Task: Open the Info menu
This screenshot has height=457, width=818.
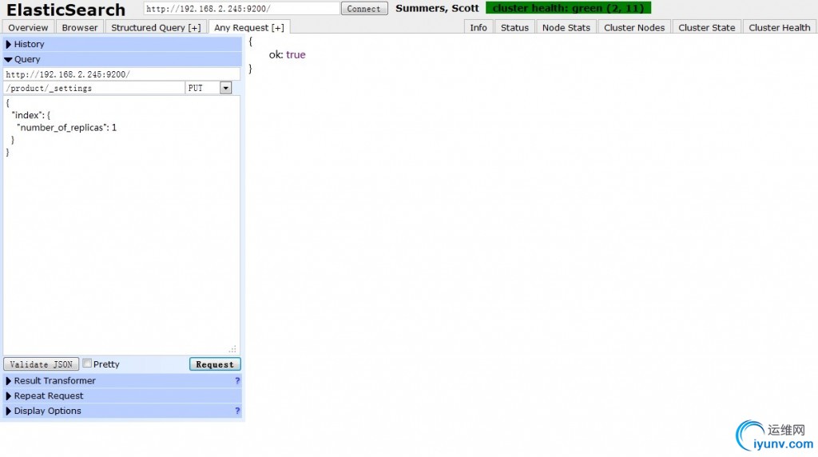Action: (x=478, y=27)
